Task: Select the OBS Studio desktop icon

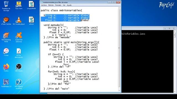Action: (19, 68)
